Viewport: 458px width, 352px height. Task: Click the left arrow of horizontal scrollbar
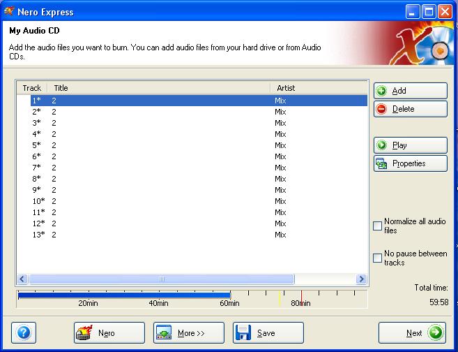pos(22,279)
